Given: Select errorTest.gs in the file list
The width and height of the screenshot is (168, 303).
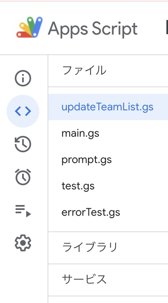Looking at the screenshot, I should click(108, 212).
